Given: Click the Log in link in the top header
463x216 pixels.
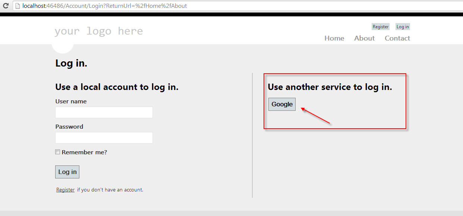Looking at the screenshot, I should pos(403,27).
